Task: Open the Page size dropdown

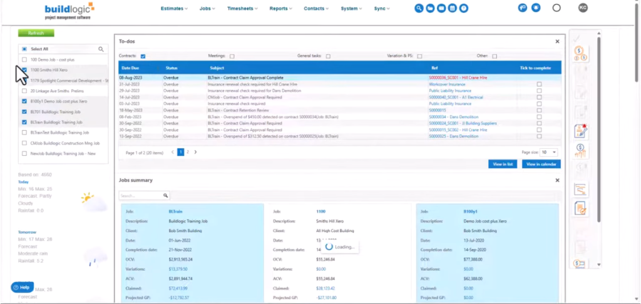Action: coord(548,152)
